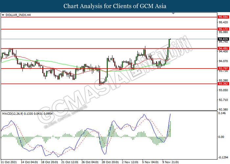Click the 11 Oct 2021 date label
The width and height of the screenshot is (230, 164).
click(9, 162)
